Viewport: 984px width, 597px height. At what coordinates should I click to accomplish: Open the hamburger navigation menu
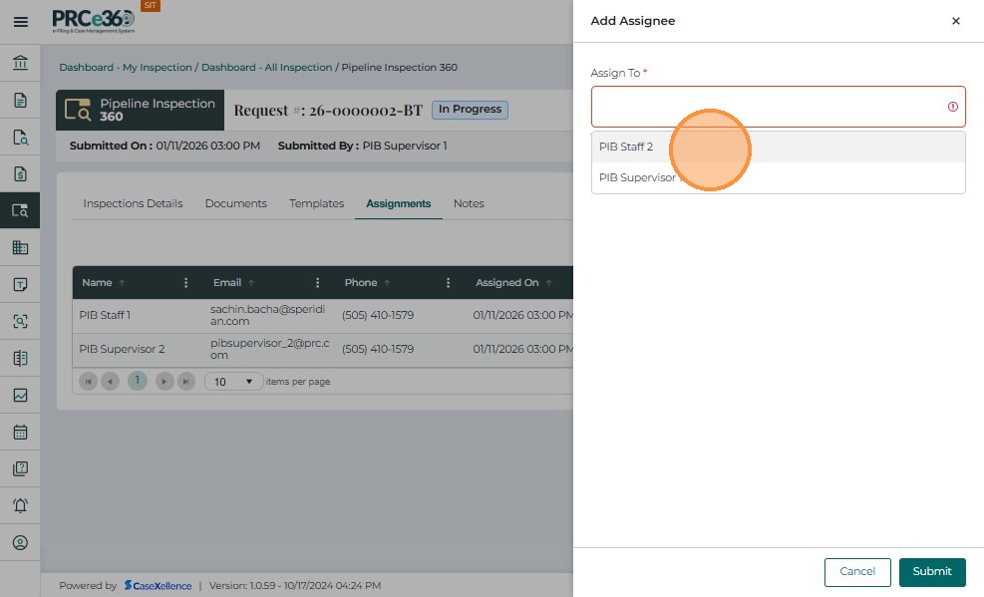[x=20, y=21]
